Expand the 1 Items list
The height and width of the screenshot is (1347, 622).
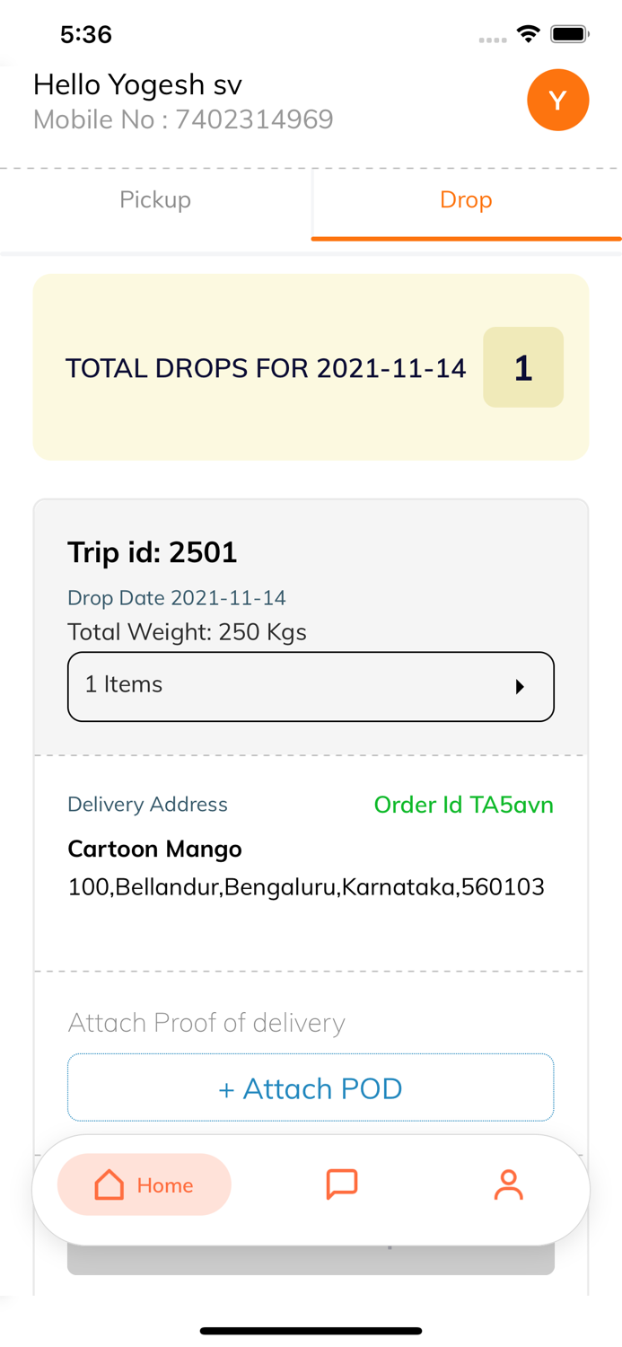311,686
